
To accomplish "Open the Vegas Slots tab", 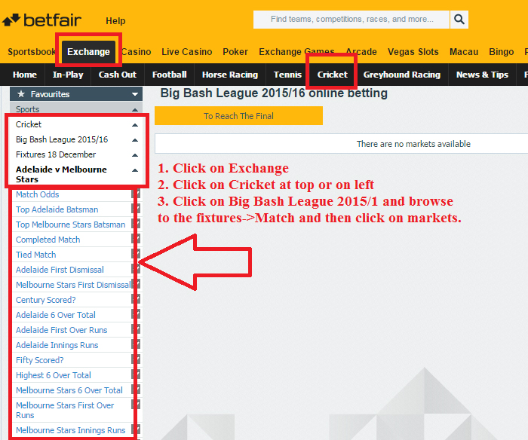I will tap(413, 52).
